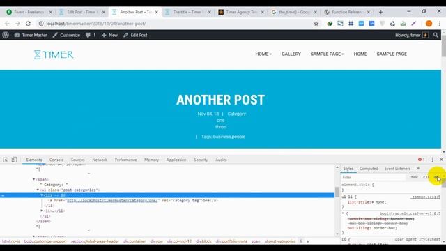Open the SAMPLE PAGE dropdown menu
The width and height of the screenshot is (446, 251).
(327, 54)
